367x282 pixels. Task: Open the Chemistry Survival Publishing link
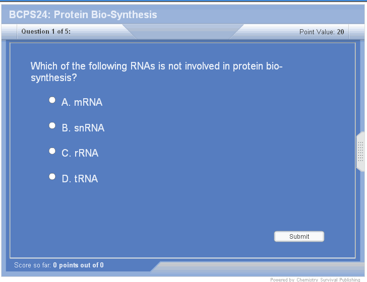(x=328, y=279)
